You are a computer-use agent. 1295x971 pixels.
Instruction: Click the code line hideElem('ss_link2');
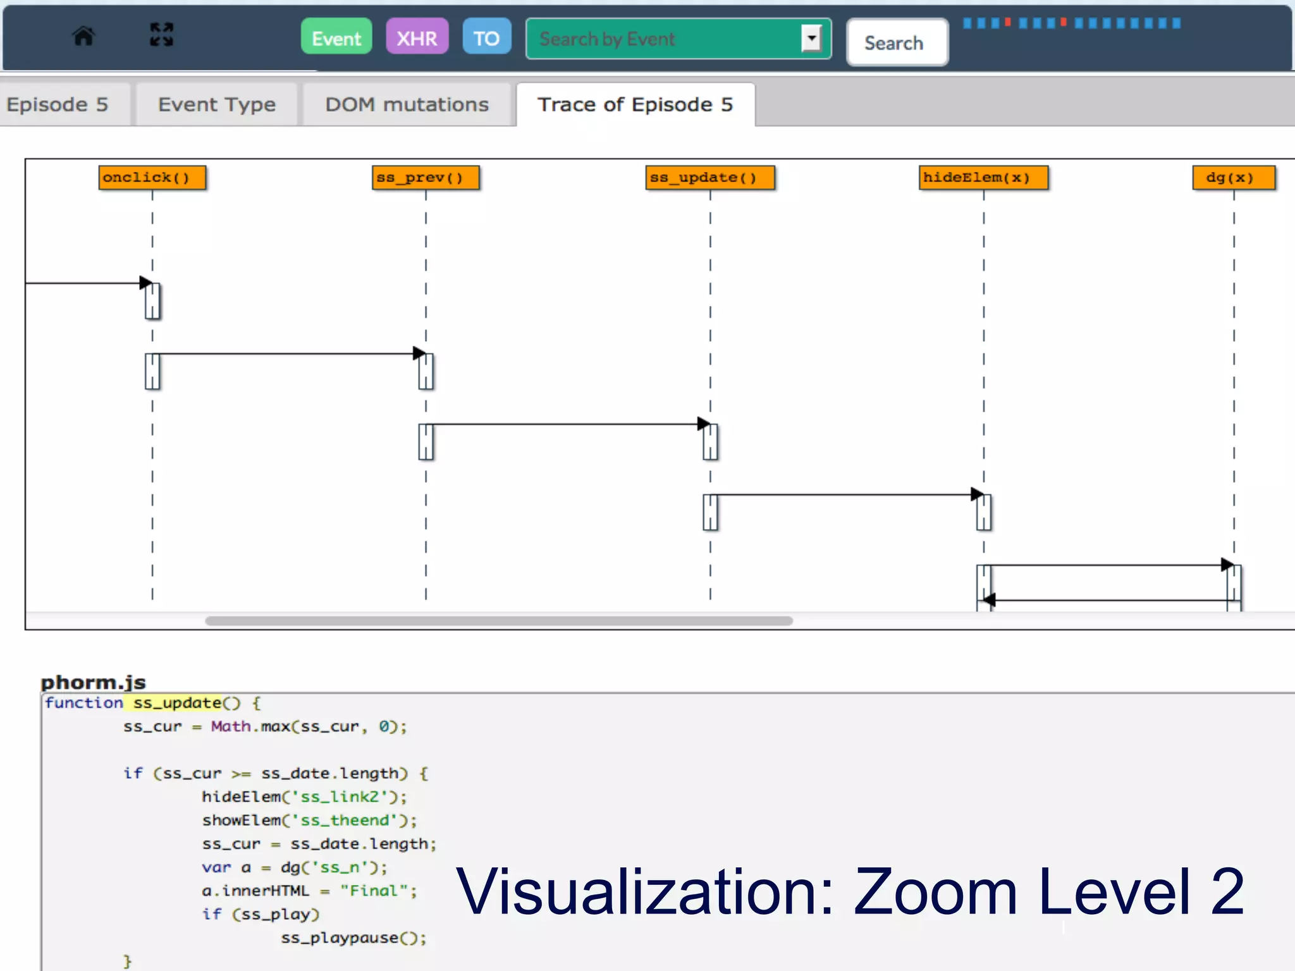(x=304, y=797)
